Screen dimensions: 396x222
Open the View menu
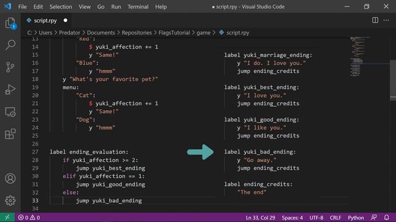click(x=85, y=7)
